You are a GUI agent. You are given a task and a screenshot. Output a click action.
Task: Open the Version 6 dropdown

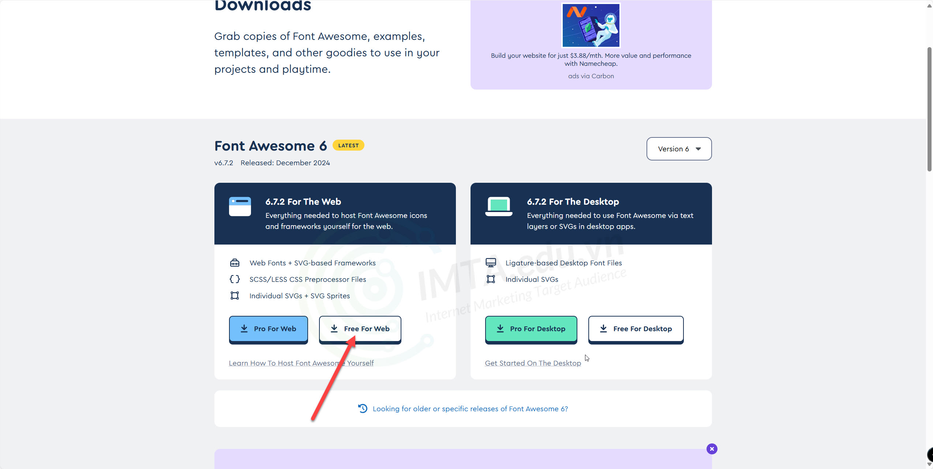click(679, 149)
